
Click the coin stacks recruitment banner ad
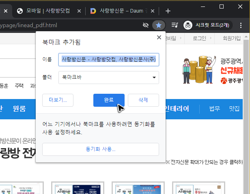[x=212, y=70]
